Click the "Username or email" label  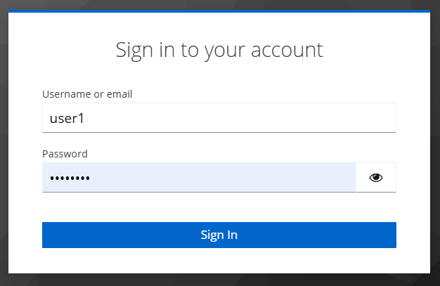pos(87,94)
